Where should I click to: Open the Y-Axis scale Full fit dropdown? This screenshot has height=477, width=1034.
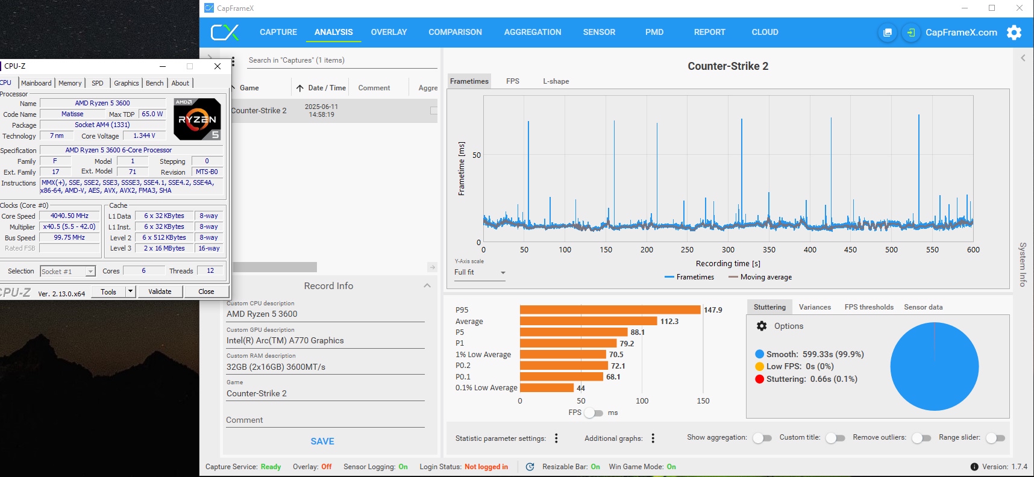(x=480, y=272)
